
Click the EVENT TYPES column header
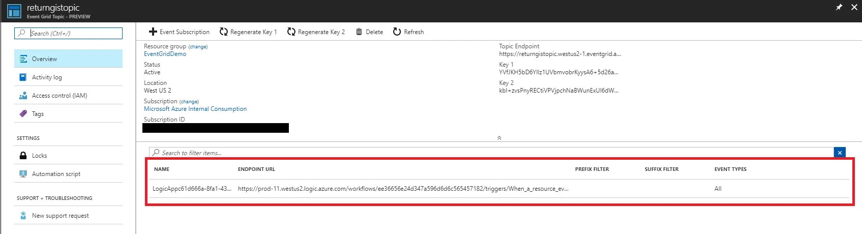click(x=730, y=169)
